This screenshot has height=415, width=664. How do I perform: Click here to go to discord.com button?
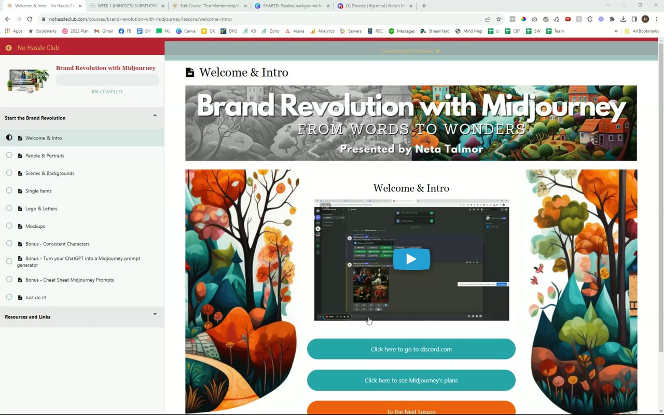(x=411, y=349)
